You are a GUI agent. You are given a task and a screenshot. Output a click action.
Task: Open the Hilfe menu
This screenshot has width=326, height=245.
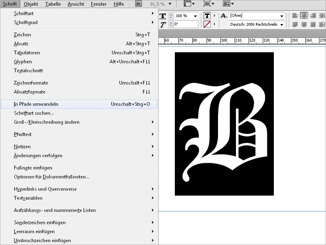tap(119, 4)
